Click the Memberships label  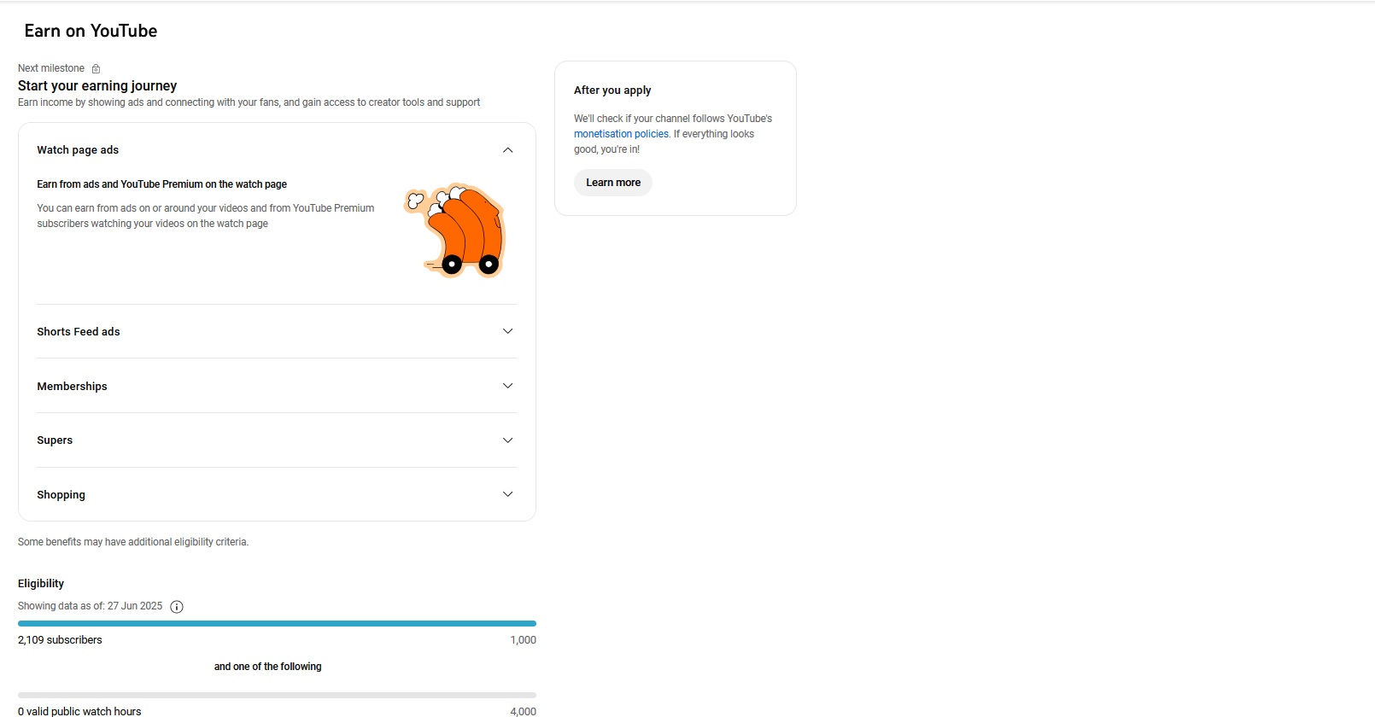[72, 387]
